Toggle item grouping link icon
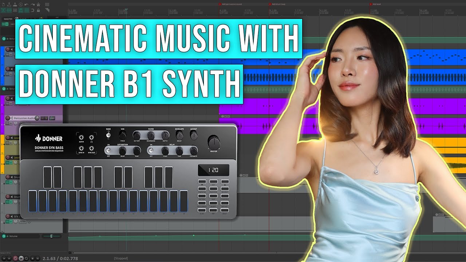Image resolution: width=466 pixels, height=262 pixels. pyautogui.click(x=9, y=10)
